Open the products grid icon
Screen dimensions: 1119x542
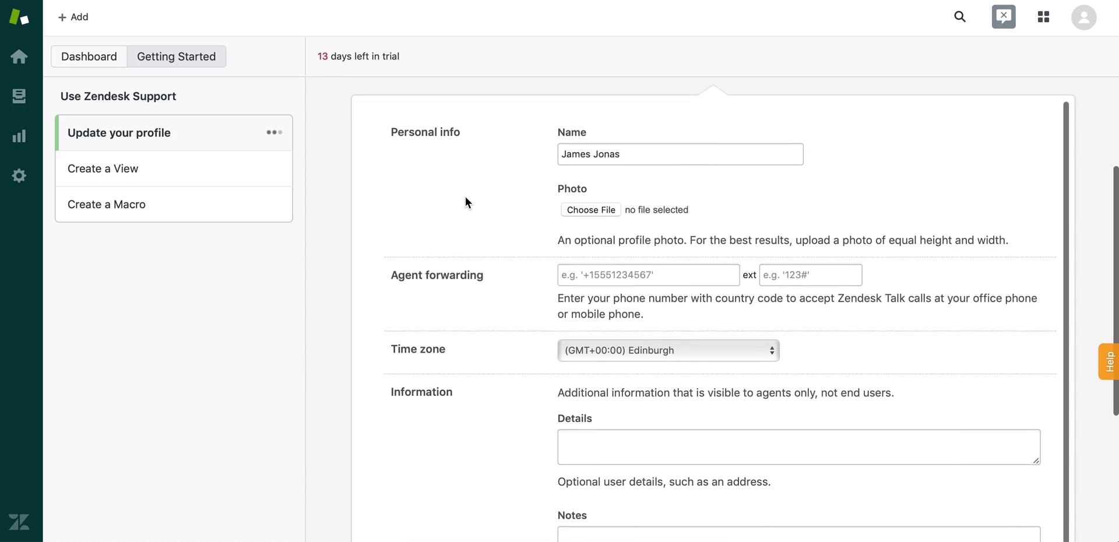point(1044,17)
